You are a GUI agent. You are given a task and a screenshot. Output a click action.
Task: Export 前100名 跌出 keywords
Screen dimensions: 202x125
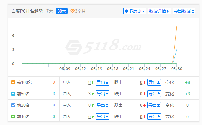point(154,82)
